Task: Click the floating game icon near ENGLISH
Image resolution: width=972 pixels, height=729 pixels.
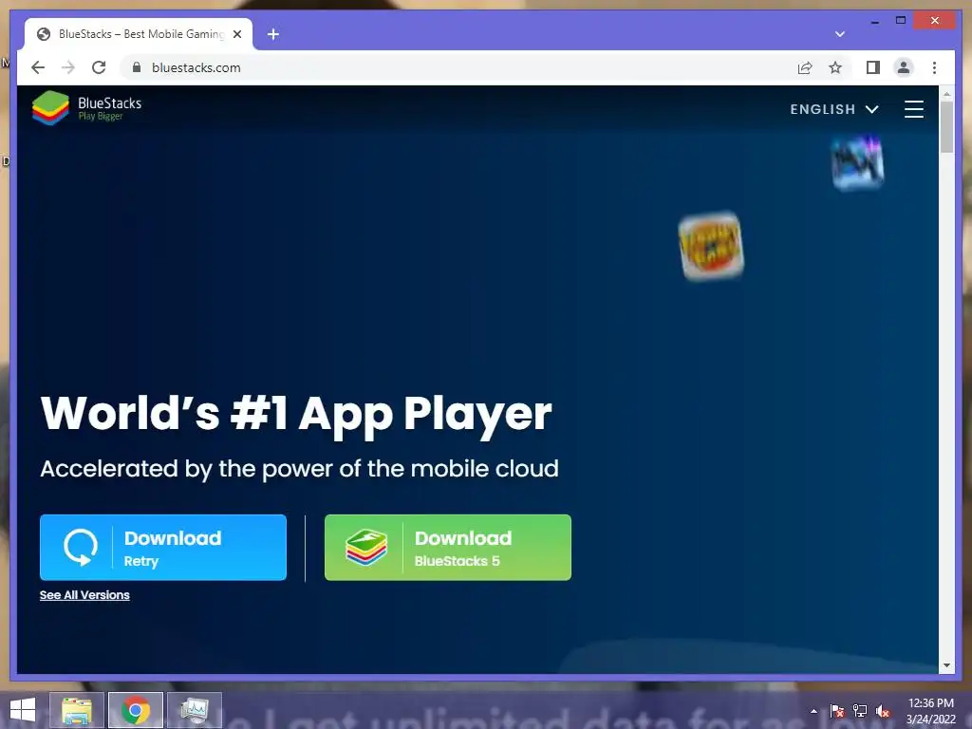Action: [x=857, y=163]
